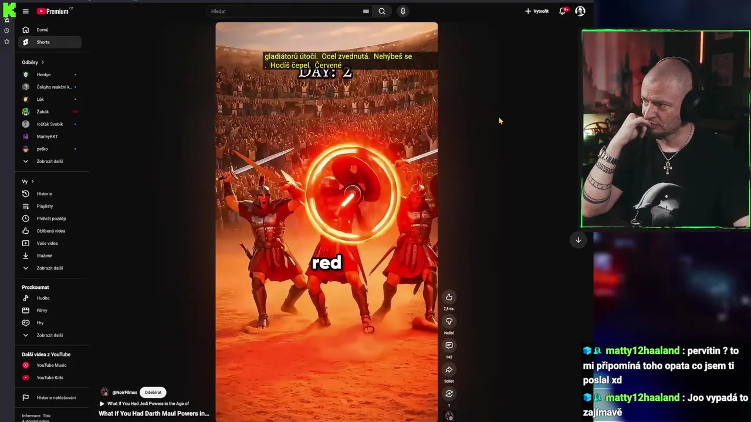Open the @NoirFilmss channel avatar
Screen dimensions: 751x422
(104, 393)
